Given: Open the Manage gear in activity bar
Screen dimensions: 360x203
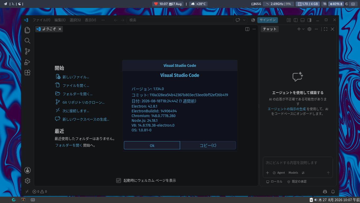Looking at the screenshot, I should click(x=27, y=181).
